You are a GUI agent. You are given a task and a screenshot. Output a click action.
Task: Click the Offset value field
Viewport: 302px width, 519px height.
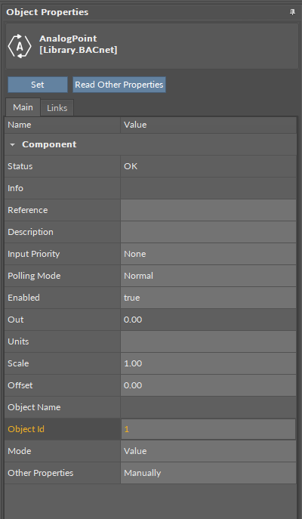coord(208,385)
